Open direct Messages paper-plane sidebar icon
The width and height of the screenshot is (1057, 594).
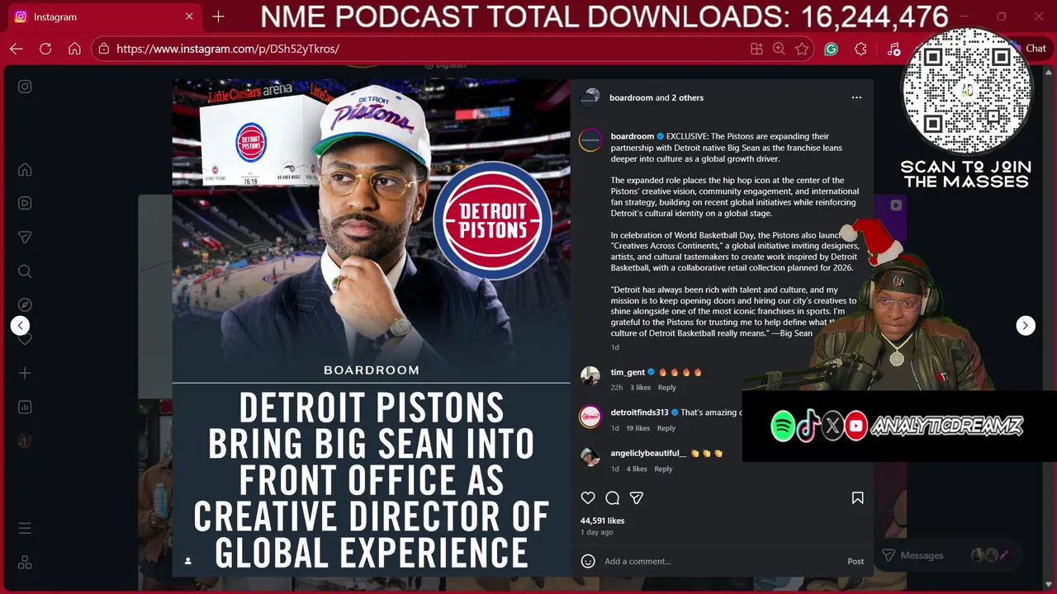(x=25, y=238)
